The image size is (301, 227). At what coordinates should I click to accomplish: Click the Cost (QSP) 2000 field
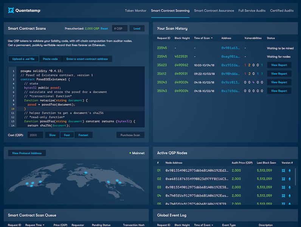point(35,135)
